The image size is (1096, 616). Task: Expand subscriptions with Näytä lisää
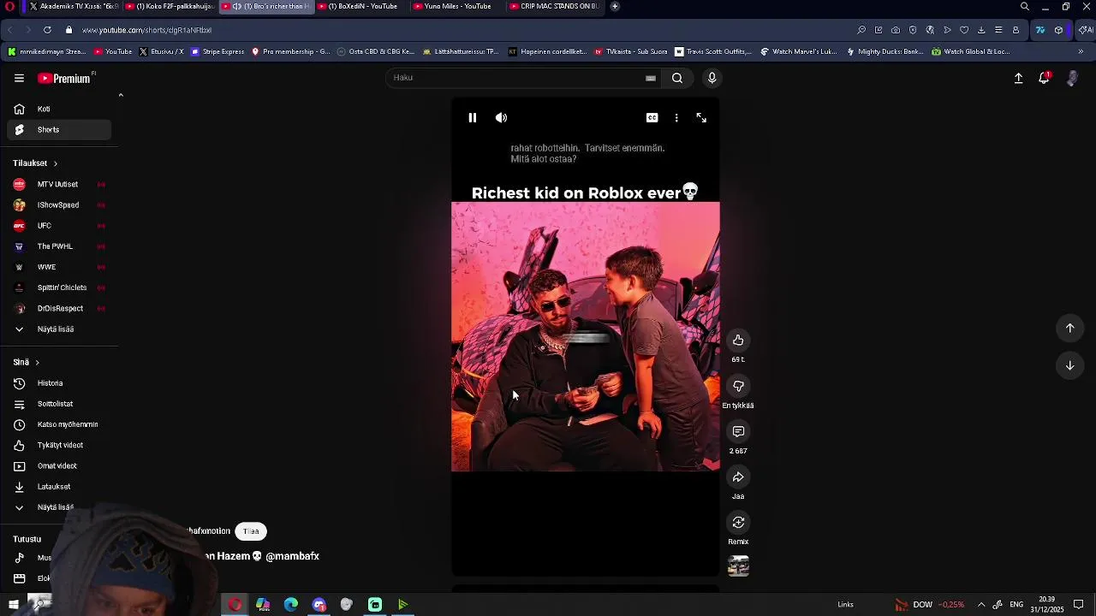click(59, 329)
